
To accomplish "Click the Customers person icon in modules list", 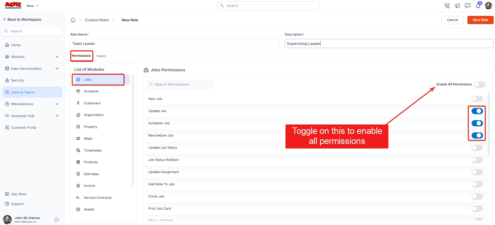I will [x=78, y=103].
